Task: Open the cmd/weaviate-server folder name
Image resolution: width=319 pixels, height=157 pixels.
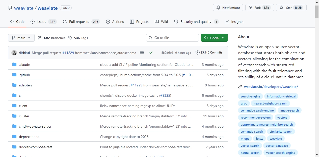Action: click(x=35, y=126)
